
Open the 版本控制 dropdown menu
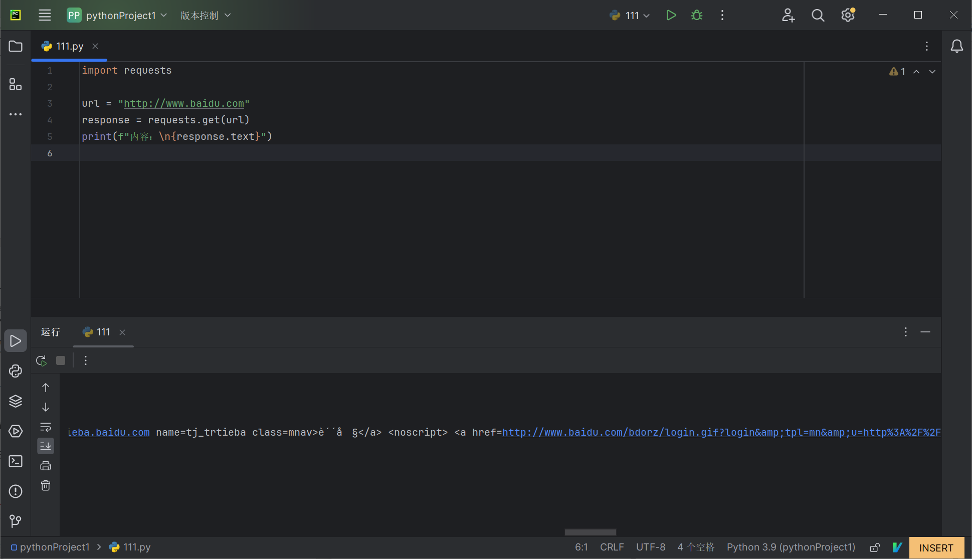click(206, 15)
